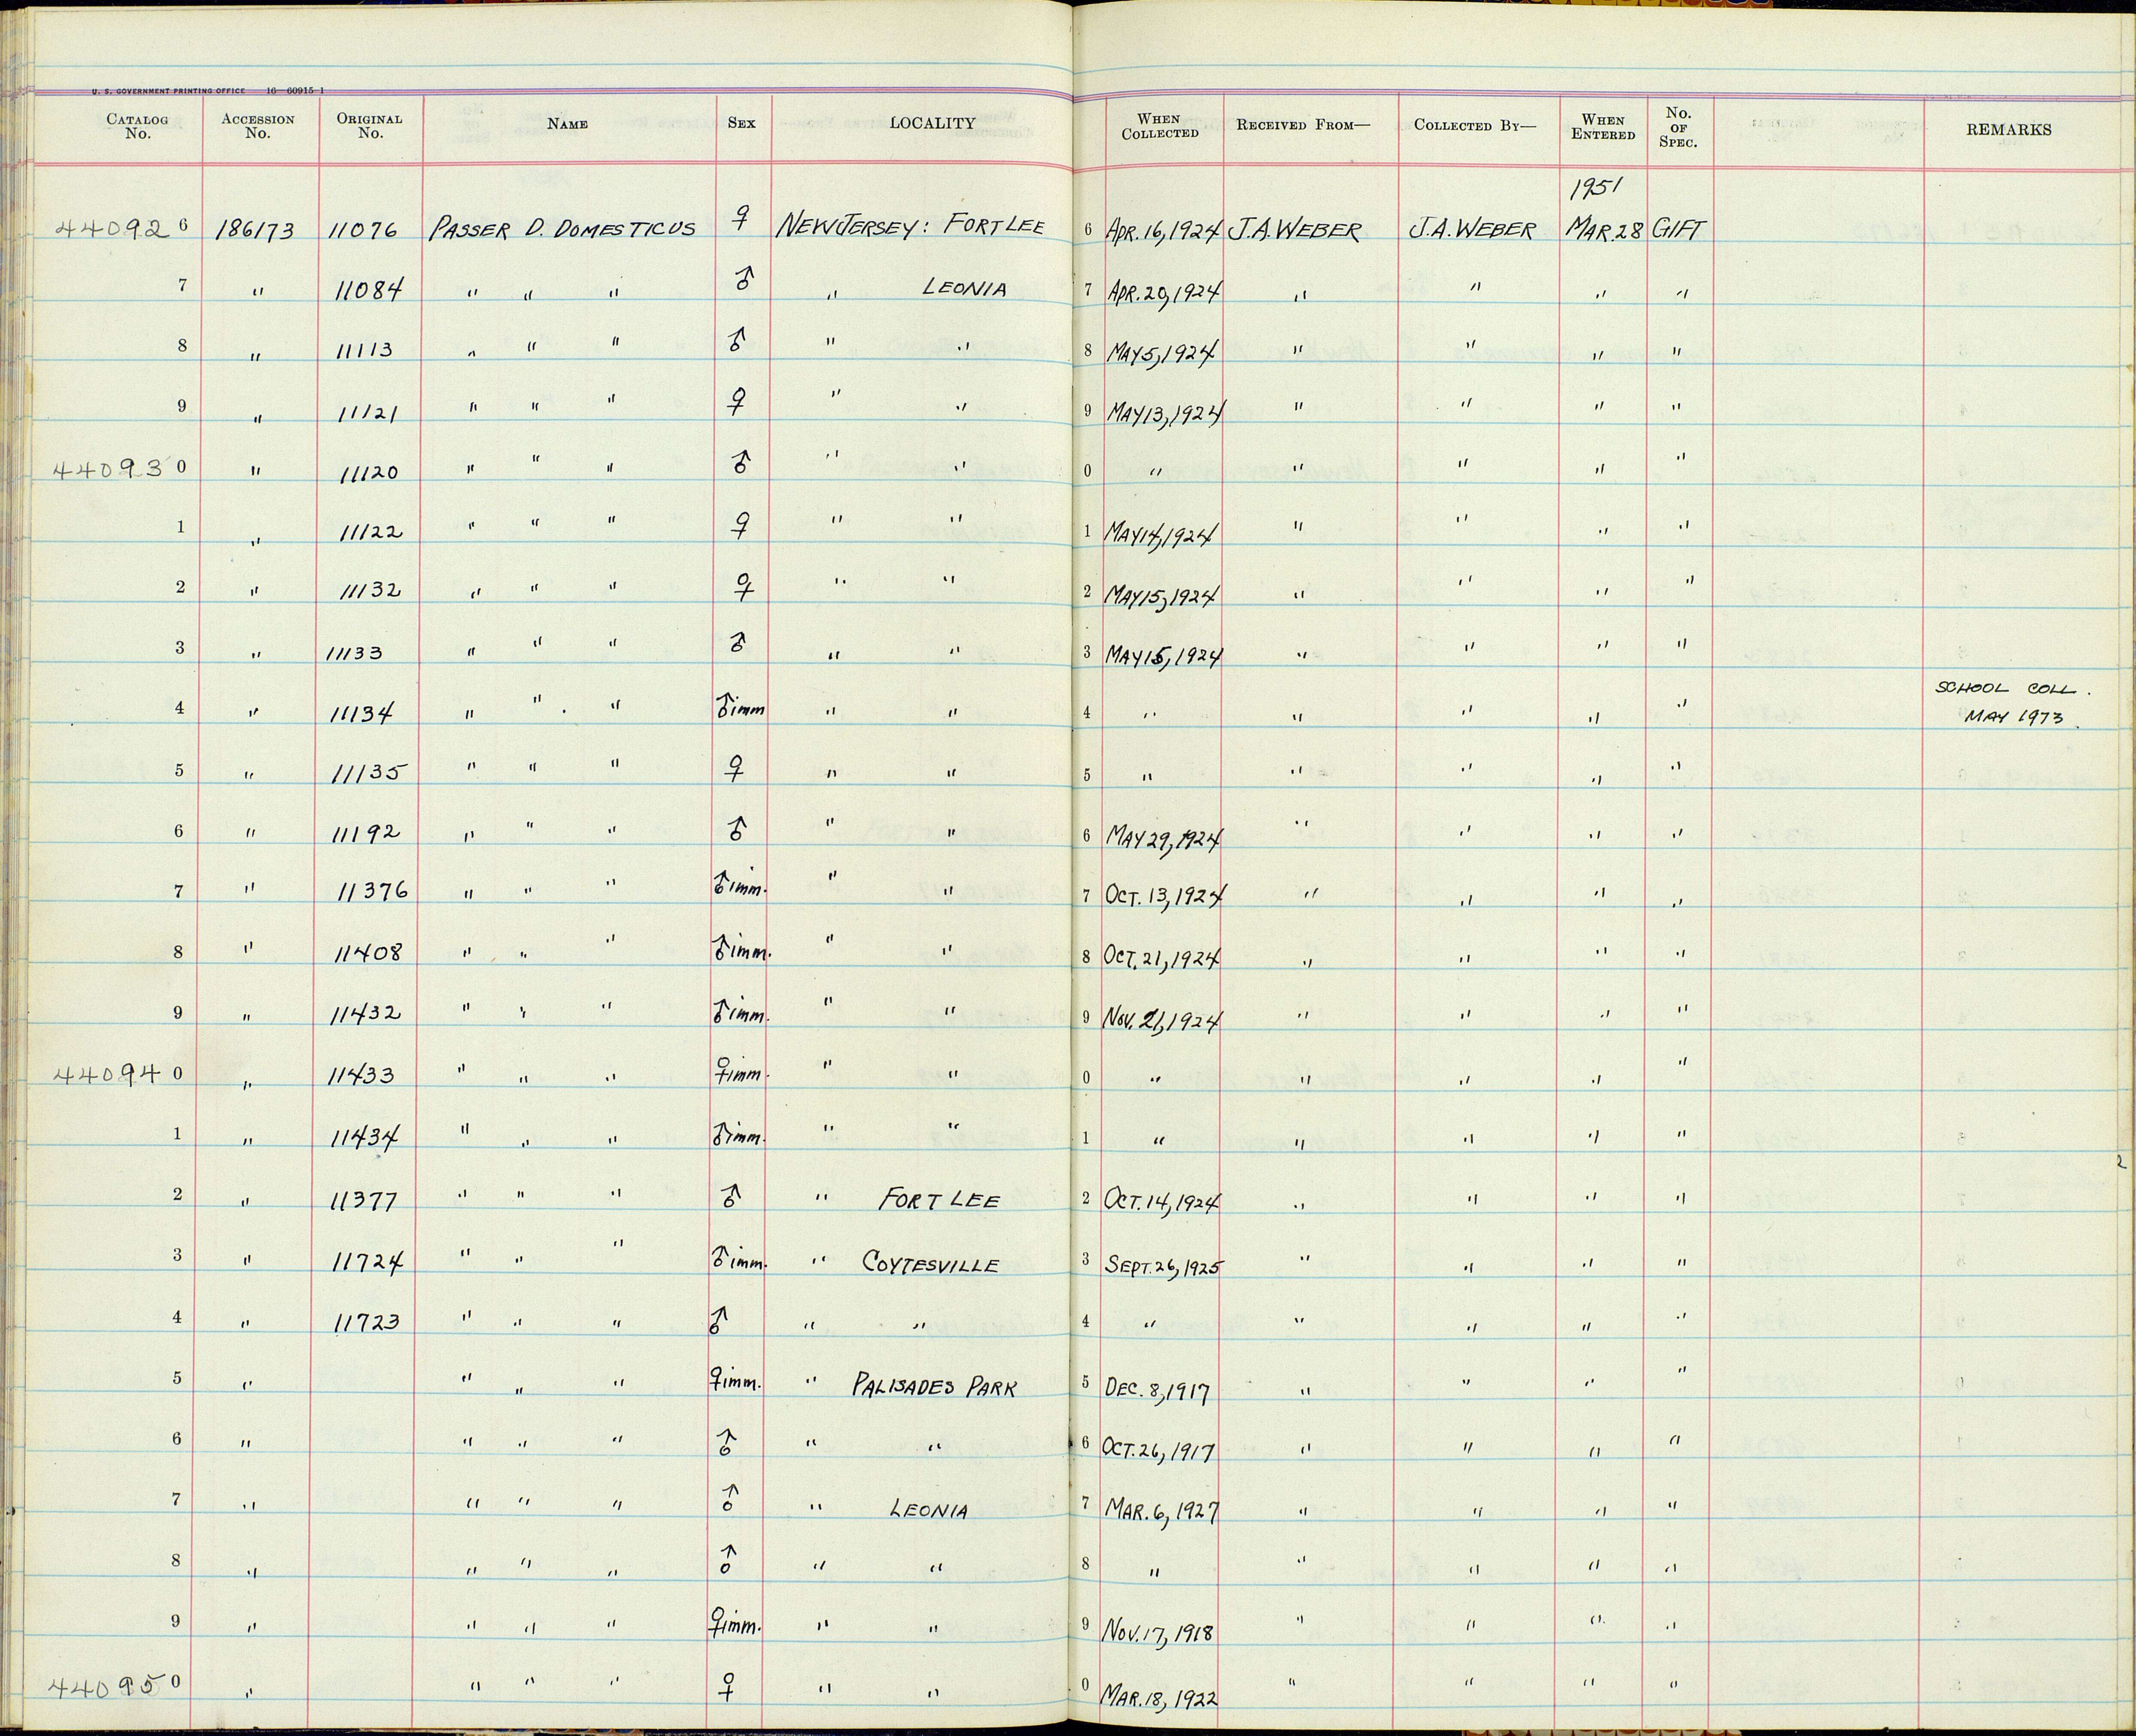The height and width of the screenshot is (1736, 2136).
Task: Click the 'LOCALITY' column header
Action: [932, 123]
